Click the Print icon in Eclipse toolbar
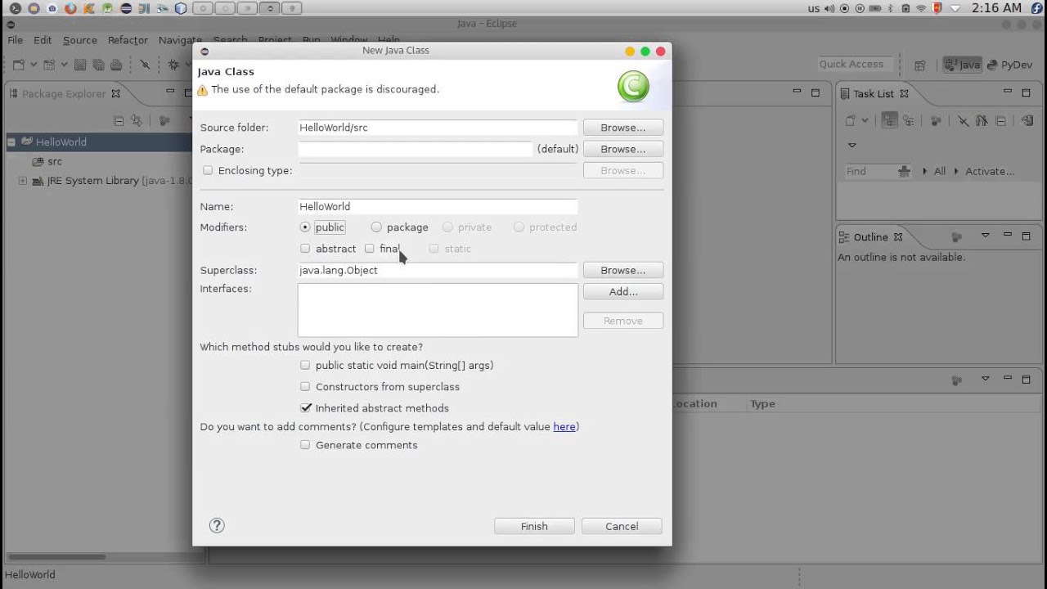This screenshot has height=589, width=1047. click(116, 65)
